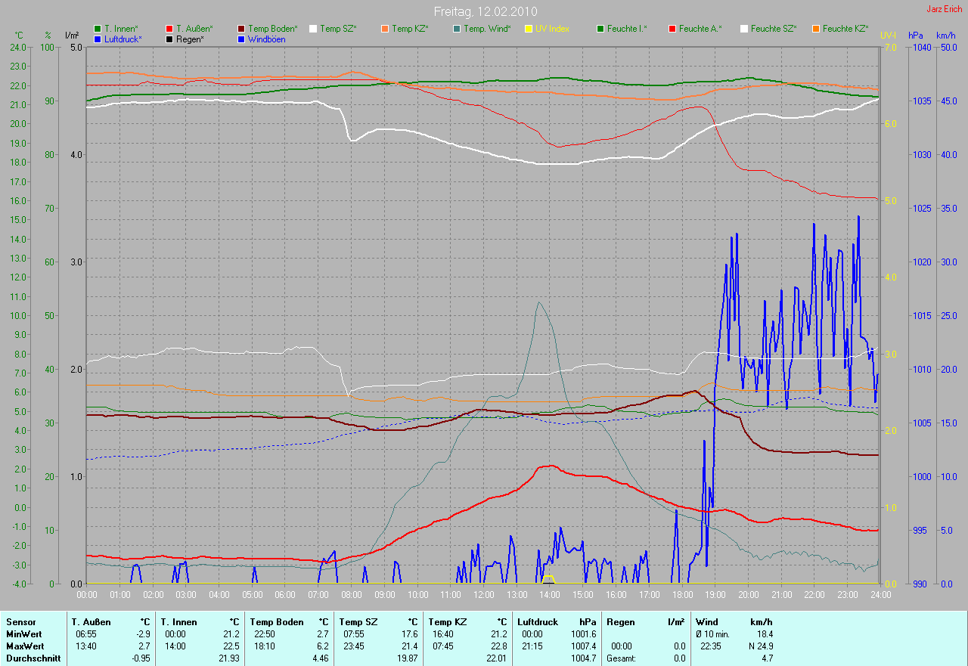The image size is (968, 666).
Task: Click the red T. Außen legend square
Action: click(x=169, y=29)
